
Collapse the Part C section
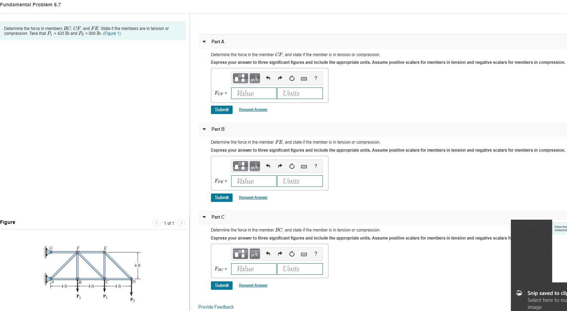(x=204, y=217)
